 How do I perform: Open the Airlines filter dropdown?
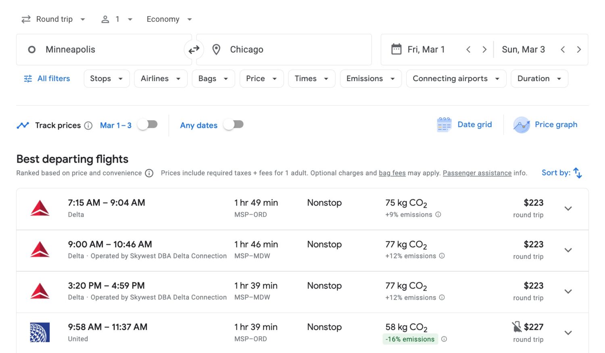[x=160, y=78]
